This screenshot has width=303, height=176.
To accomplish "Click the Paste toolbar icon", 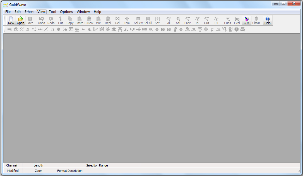I will point(79,20).
